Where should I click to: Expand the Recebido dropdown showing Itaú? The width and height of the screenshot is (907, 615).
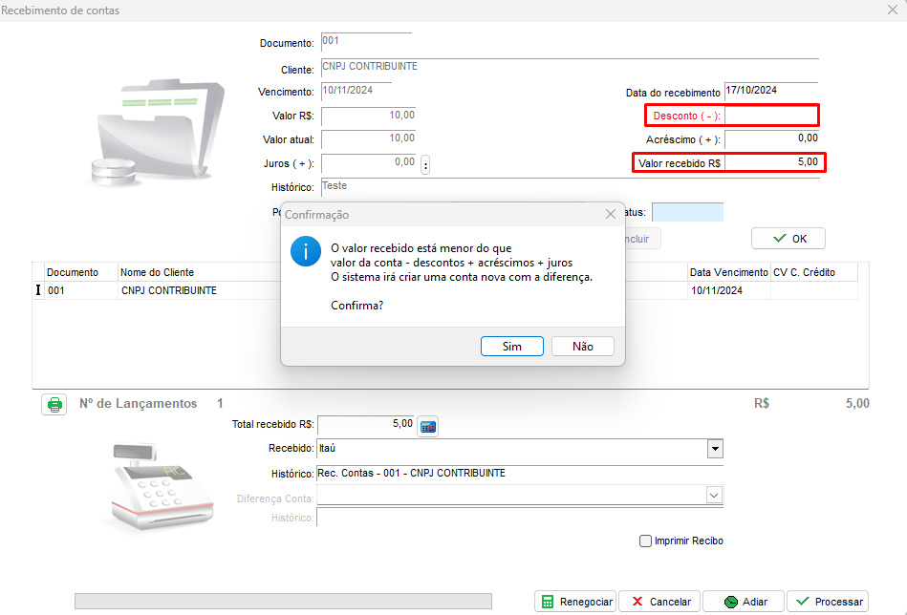(x=714, y=449)
